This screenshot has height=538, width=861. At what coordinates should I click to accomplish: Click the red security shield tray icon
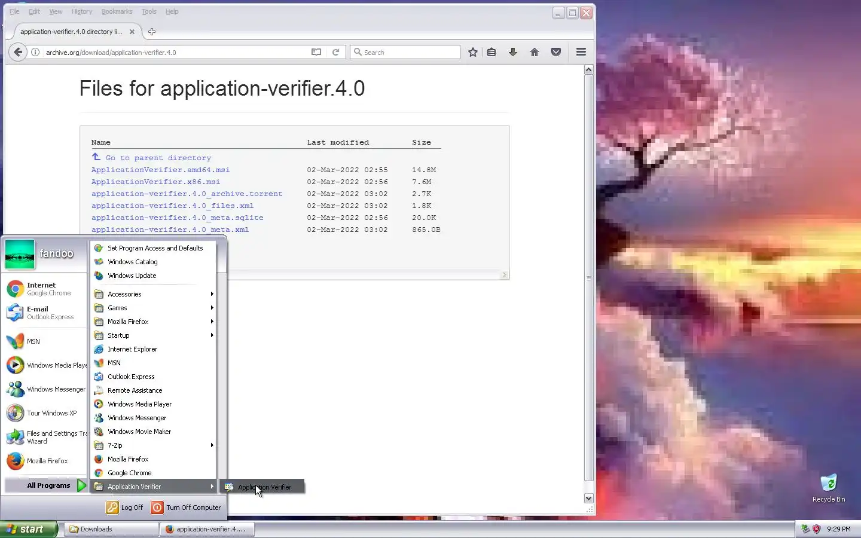point(816,529)
